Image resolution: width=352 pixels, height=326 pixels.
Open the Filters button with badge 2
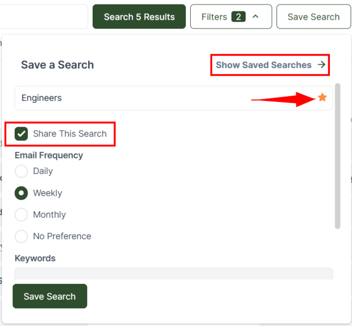click(x=214, y=17)
